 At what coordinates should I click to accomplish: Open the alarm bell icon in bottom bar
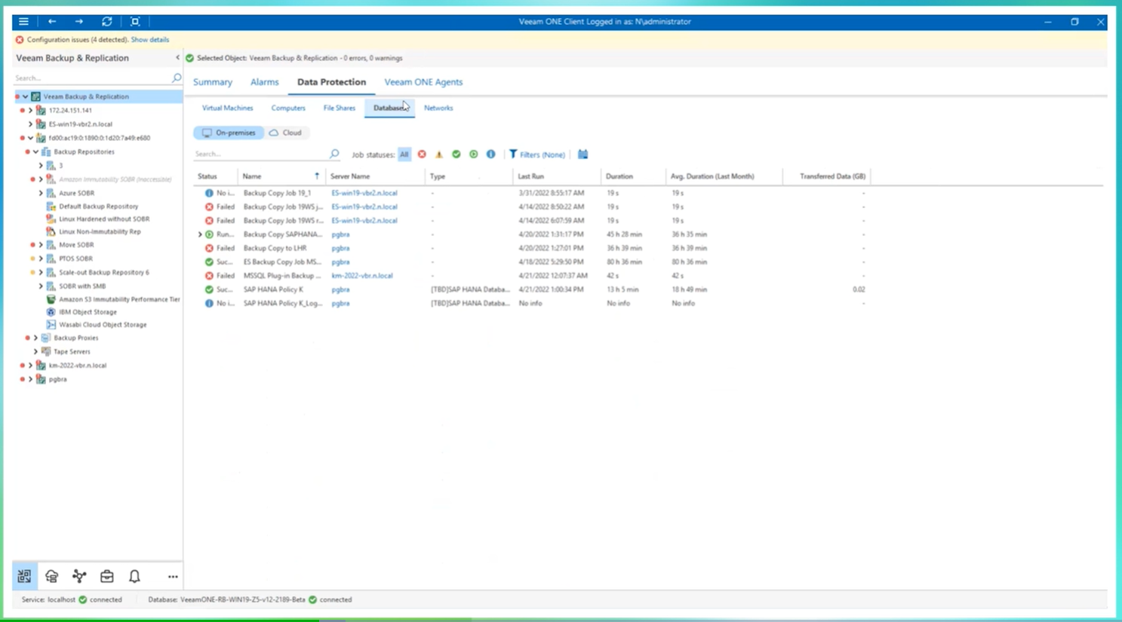pos(134,576)
